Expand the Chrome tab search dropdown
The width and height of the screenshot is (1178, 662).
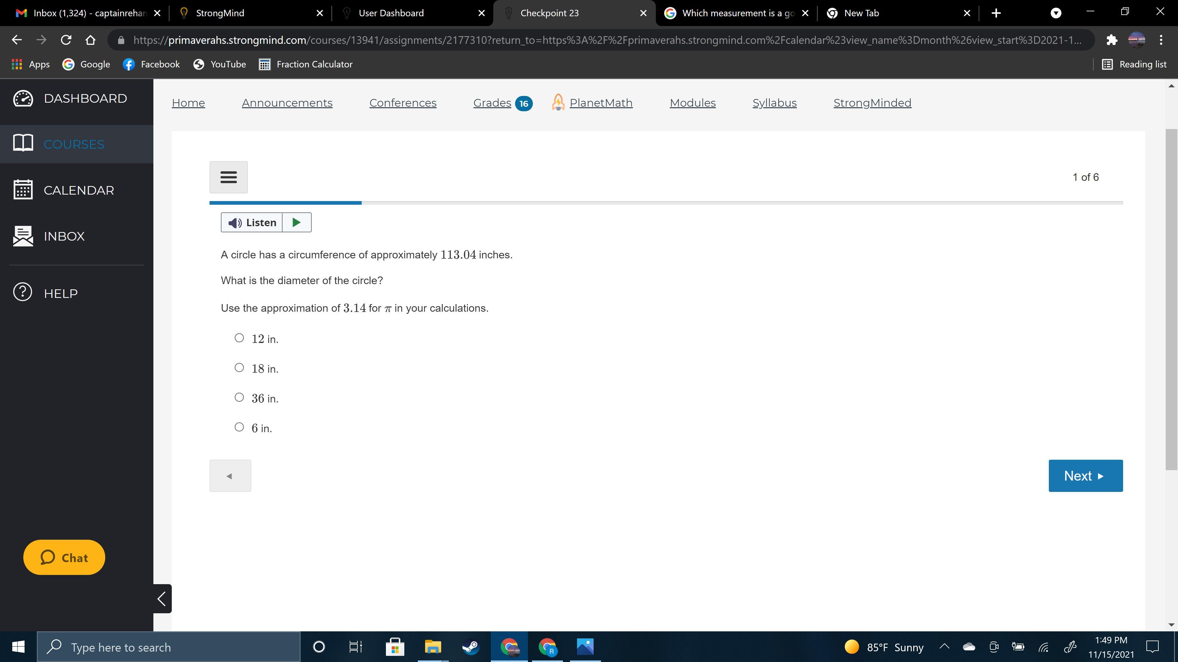(x=1055, y=13)
